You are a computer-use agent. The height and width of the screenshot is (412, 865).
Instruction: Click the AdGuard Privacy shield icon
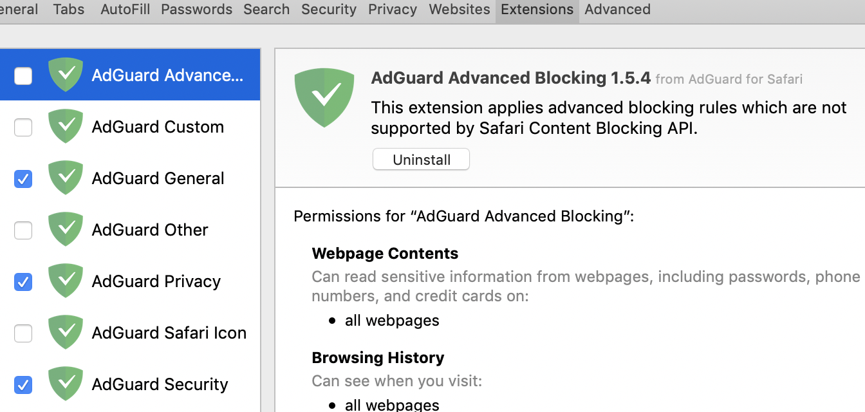click(66, 281)
